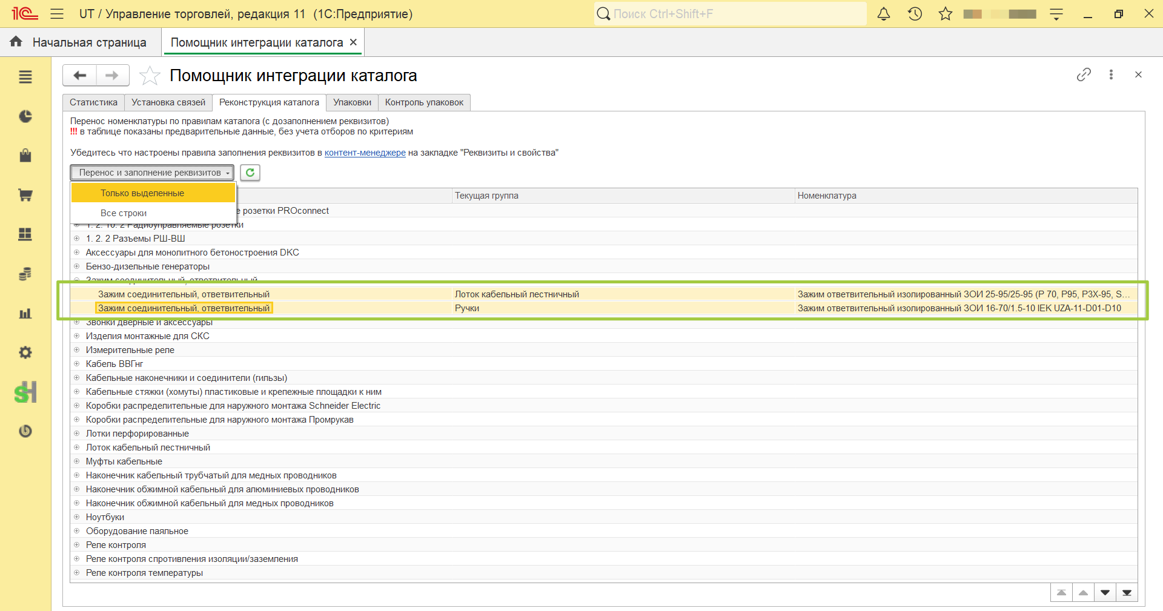Viewport: 1163px width, 611px height.
Task: Click the green refresh icon button
Action: (x=250, y=173)
